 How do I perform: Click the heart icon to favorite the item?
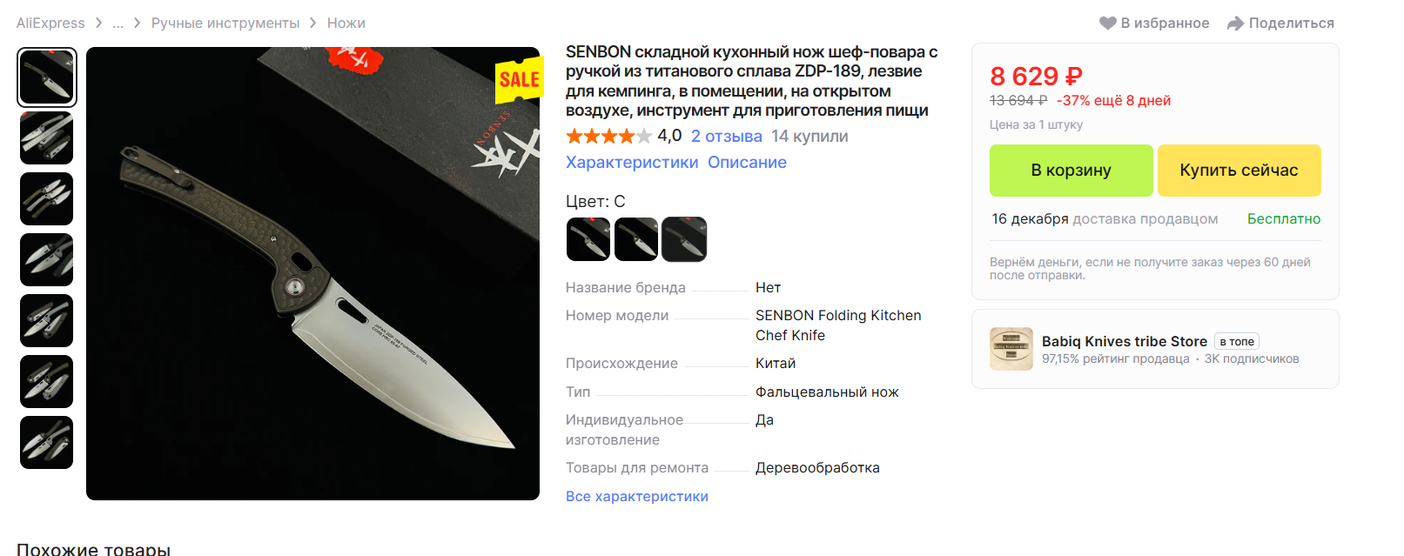coord(1107,23)
